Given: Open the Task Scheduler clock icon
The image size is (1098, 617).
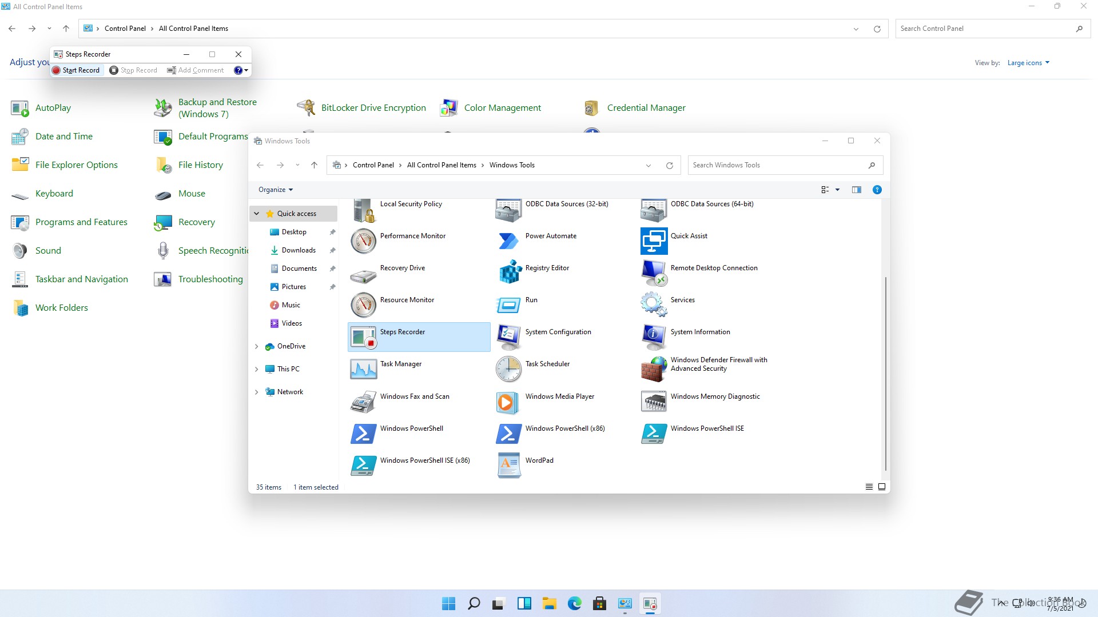Looking at the screenshot, I should pos(508,369).
